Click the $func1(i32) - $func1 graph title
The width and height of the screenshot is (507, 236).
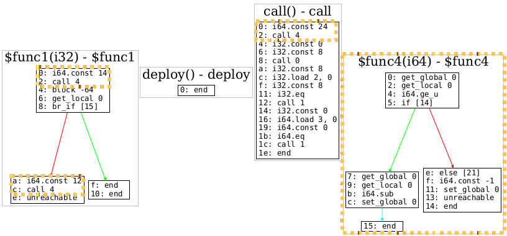(x=70, y=58)
